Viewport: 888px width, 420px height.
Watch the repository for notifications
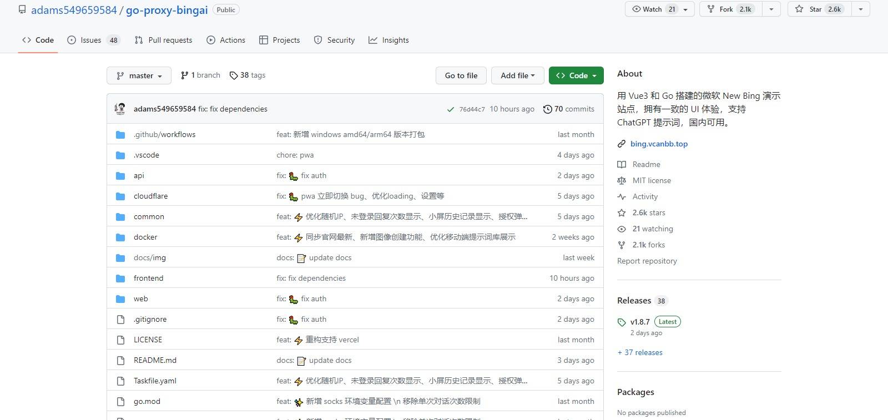pyautogui.click(x=660, y=9)
